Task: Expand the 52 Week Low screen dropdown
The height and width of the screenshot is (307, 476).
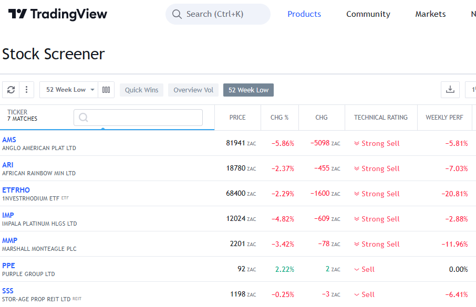Action: pyautogui.click(x=69, y=90)
